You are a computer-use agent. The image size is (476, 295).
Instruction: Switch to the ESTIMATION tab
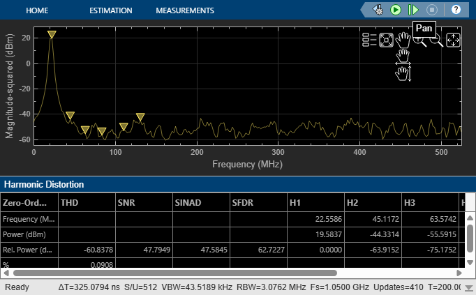[x=111, y=10]
